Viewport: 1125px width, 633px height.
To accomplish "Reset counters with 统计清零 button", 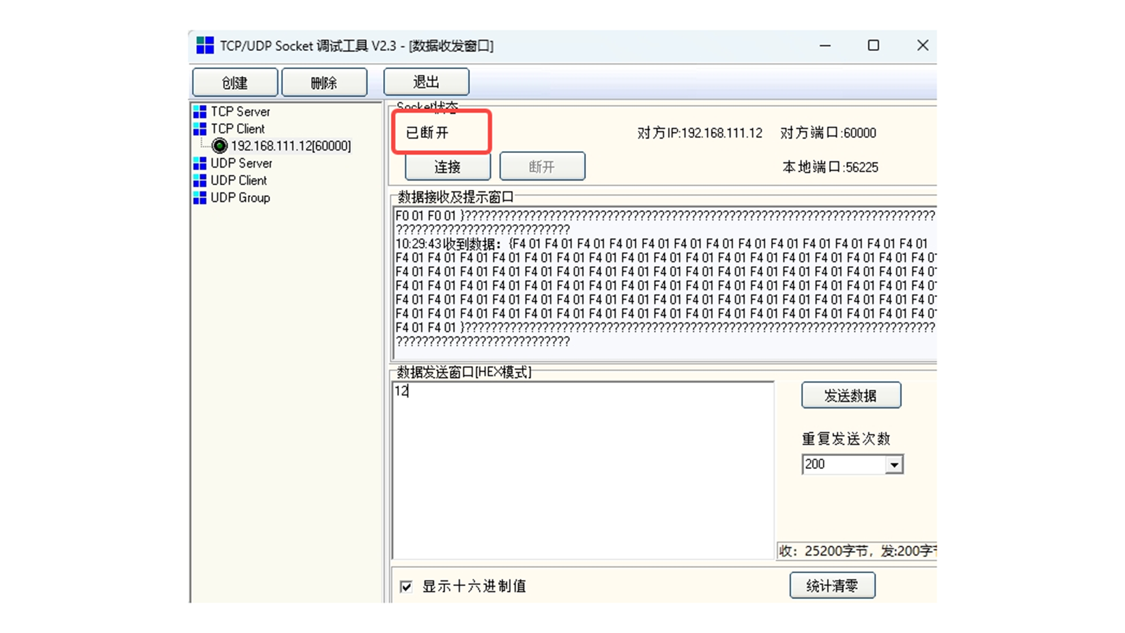I will 832,586.
